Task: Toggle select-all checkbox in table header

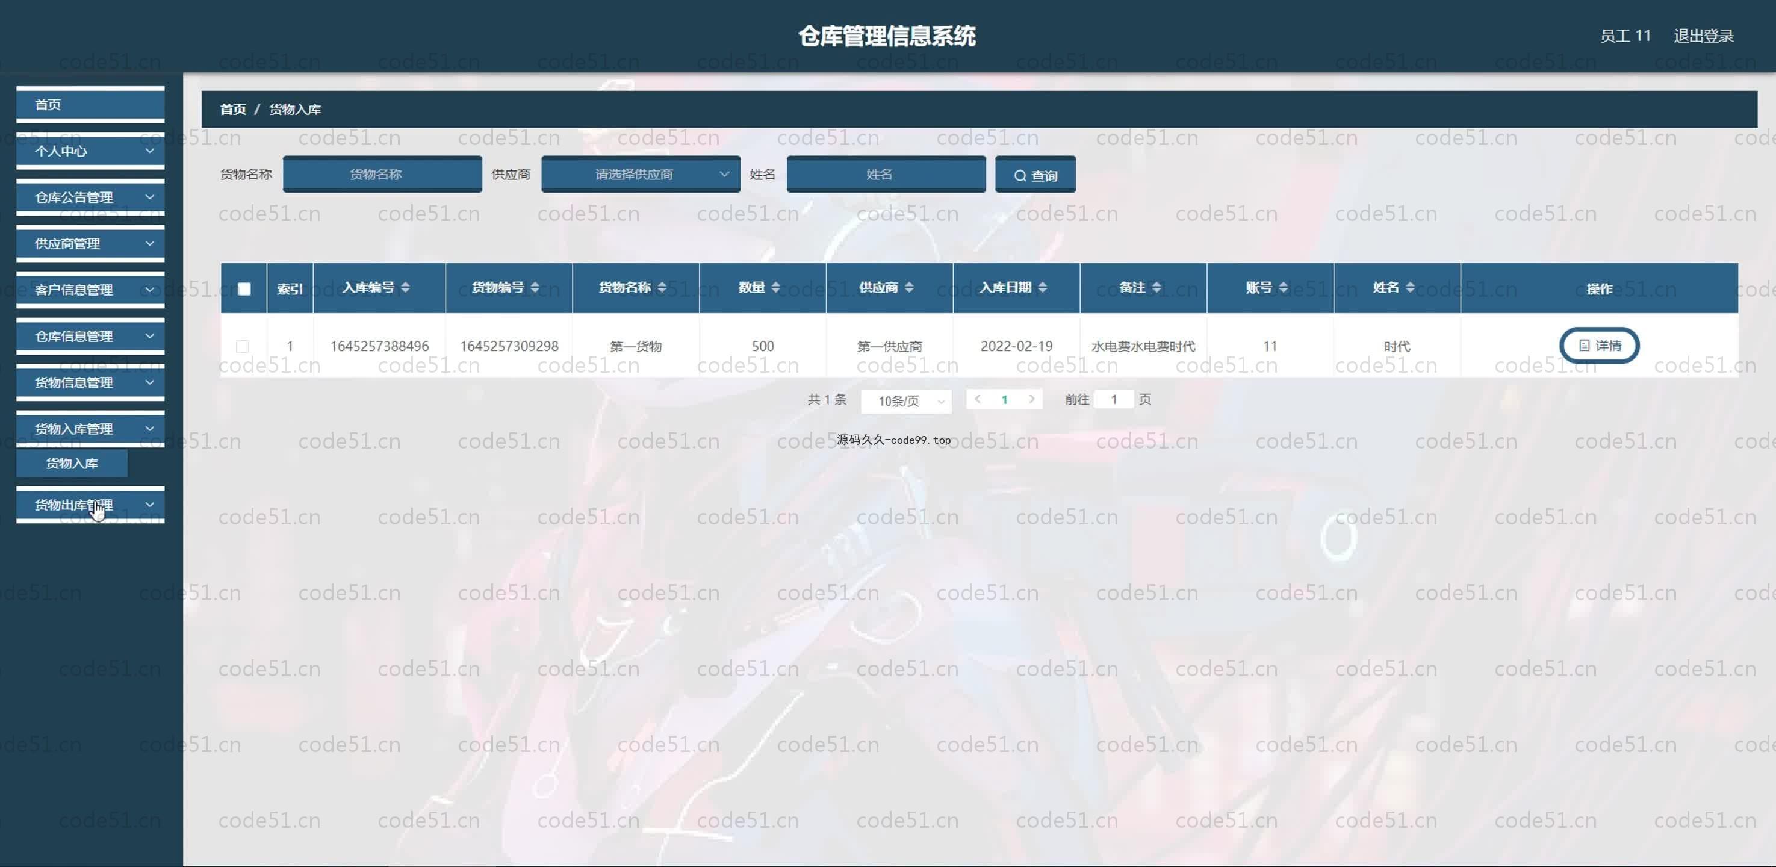Action: point(244,289)
